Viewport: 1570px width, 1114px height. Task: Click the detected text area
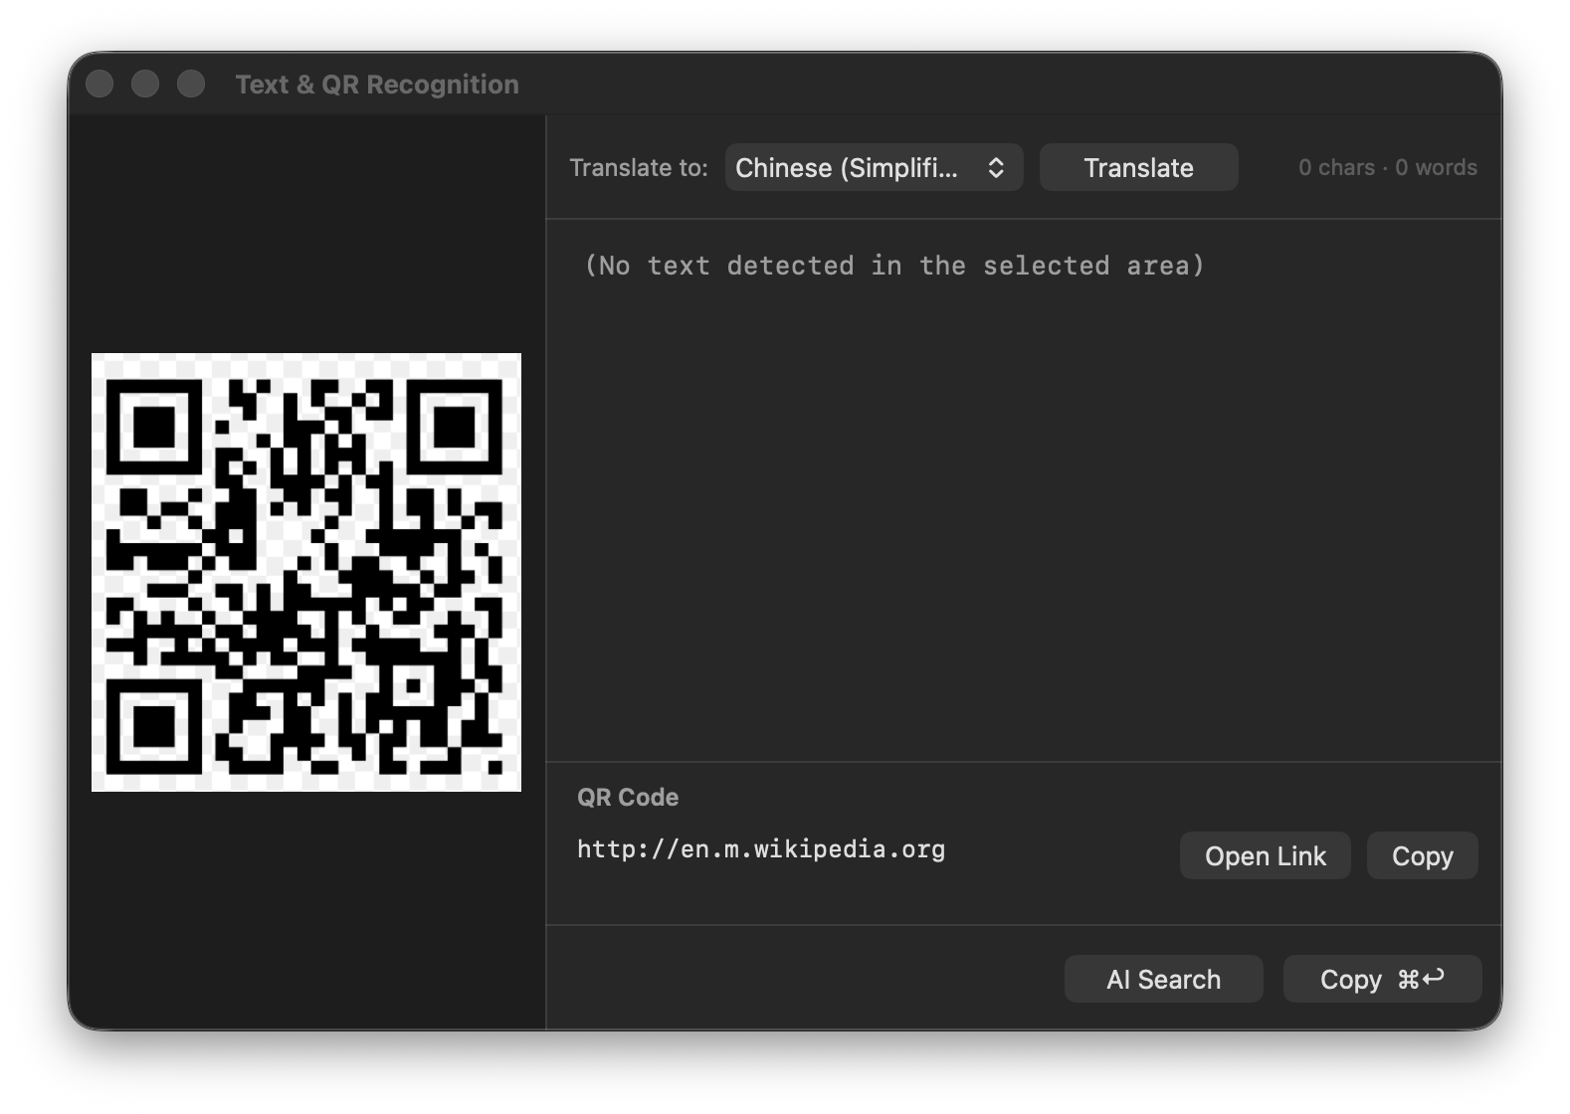(1024, 490)
